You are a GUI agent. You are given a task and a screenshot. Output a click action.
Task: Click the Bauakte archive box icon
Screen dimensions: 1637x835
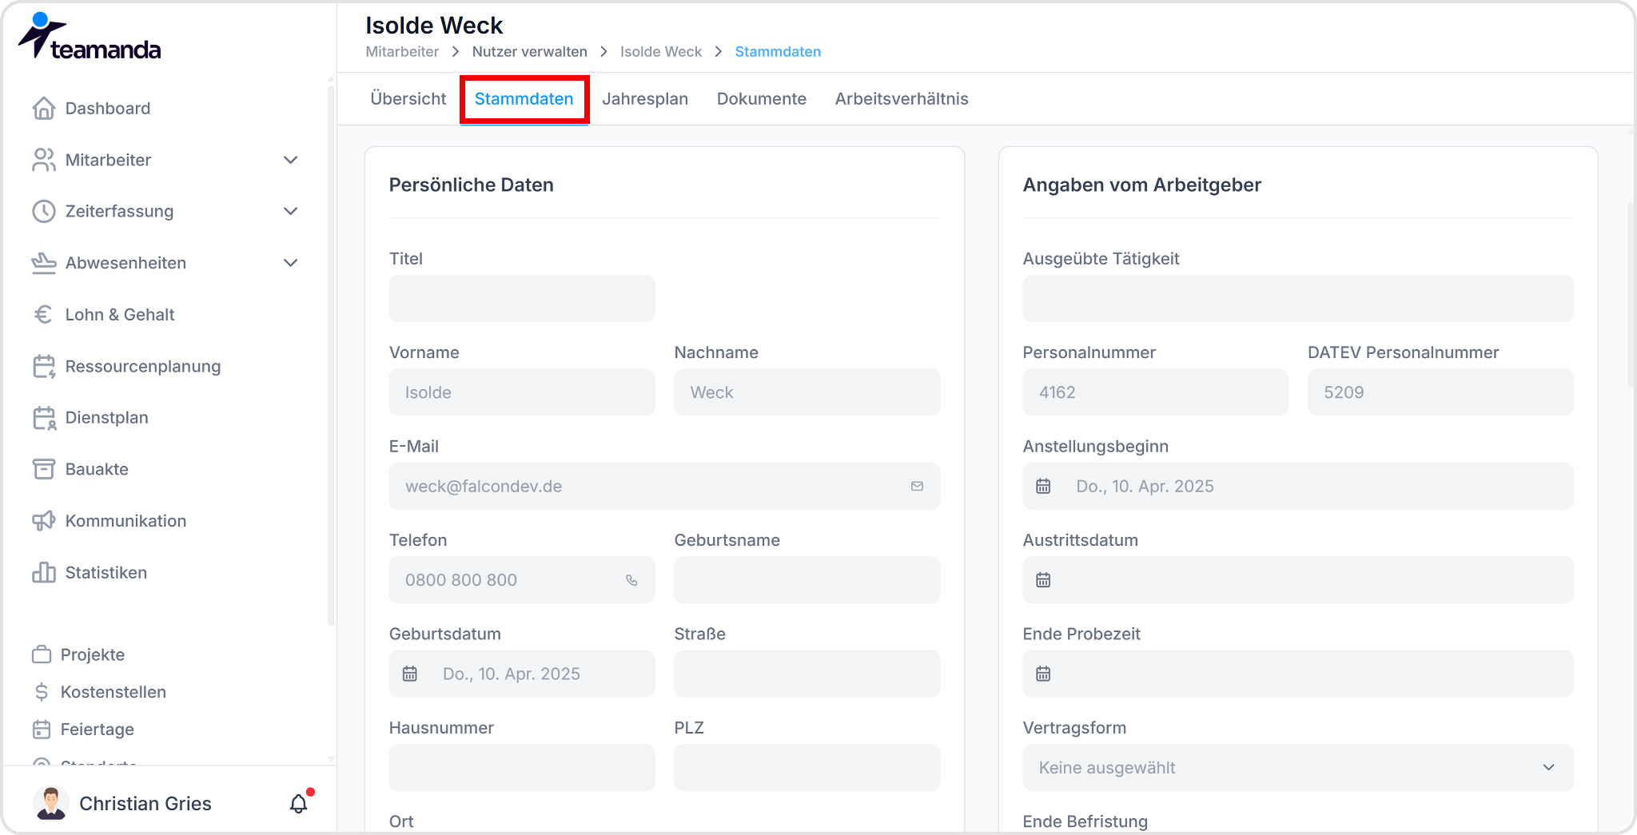tap(44, 469)
